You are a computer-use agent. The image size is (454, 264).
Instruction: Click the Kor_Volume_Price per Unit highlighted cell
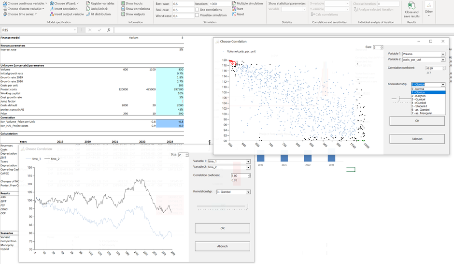[170, 122]
